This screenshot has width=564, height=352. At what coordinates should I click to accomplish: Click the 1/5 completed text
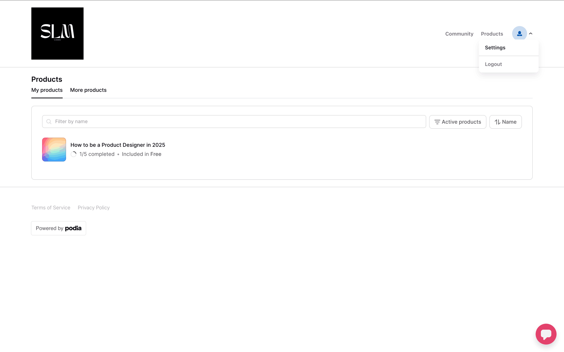[97, 154]
